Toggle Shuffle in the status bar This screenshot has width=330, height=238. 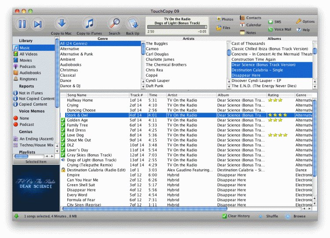269,217
